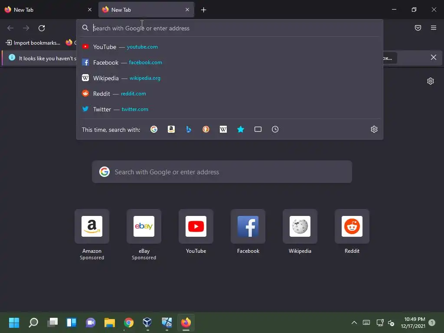Image resolution: width=444 pixels, height=333 pixels.
Task: Open search settings gear in dropdown
Action: coord(374,129)
